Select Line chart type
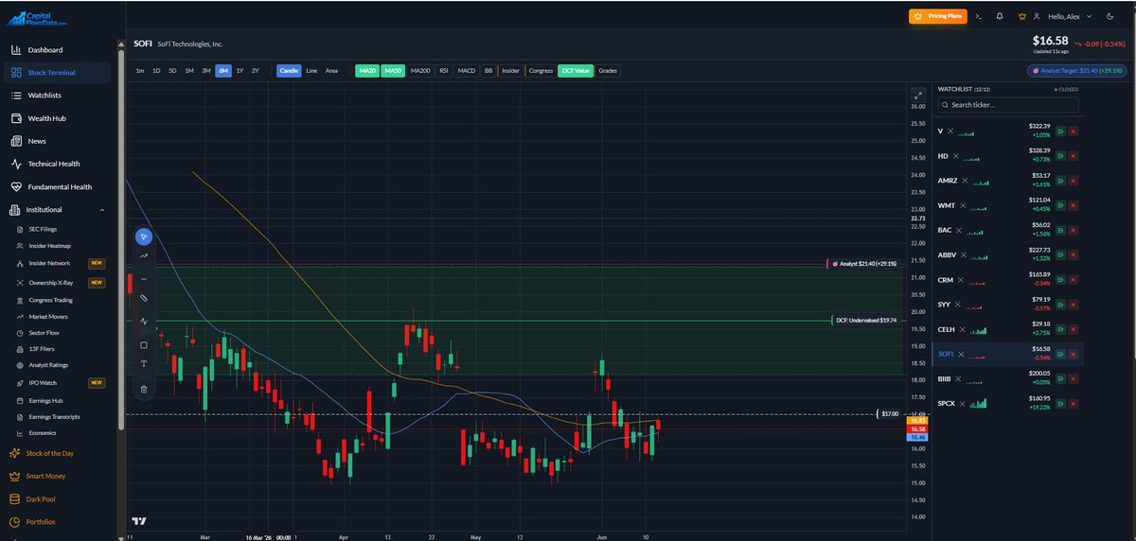This screenshot has width=1136, height=541. tap(311, 71)
